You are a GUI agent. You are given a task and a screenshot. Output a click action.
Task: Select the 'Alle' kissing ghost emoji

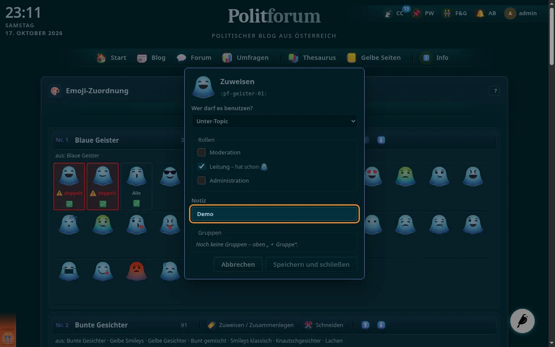click(x=136, y=177)
